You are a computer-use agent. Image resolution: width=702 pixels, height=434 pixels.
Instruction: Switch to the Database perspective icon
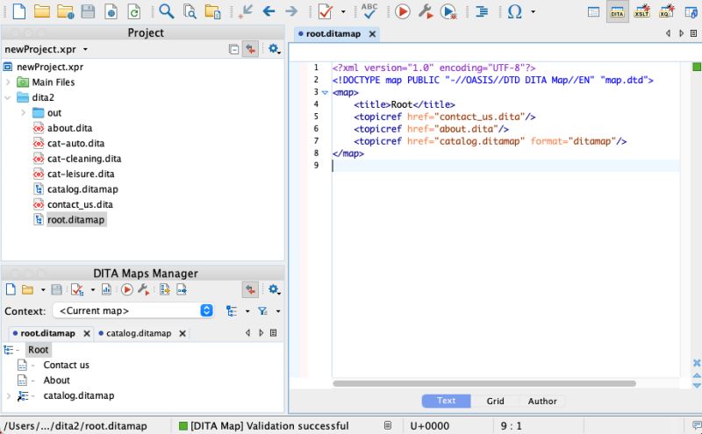691,11
